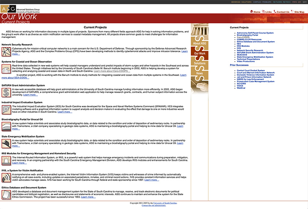The width and height of the screenshot is (308, 209).
Task: Click the Links icon in header
Action: pyautogui.click(x=263, y=12)
